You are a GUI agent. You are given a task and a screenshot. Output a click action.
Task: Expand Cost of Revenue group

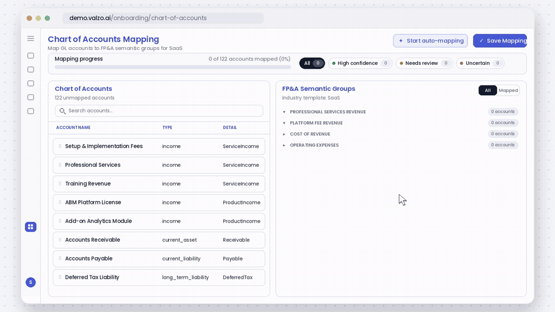[284, 134]
